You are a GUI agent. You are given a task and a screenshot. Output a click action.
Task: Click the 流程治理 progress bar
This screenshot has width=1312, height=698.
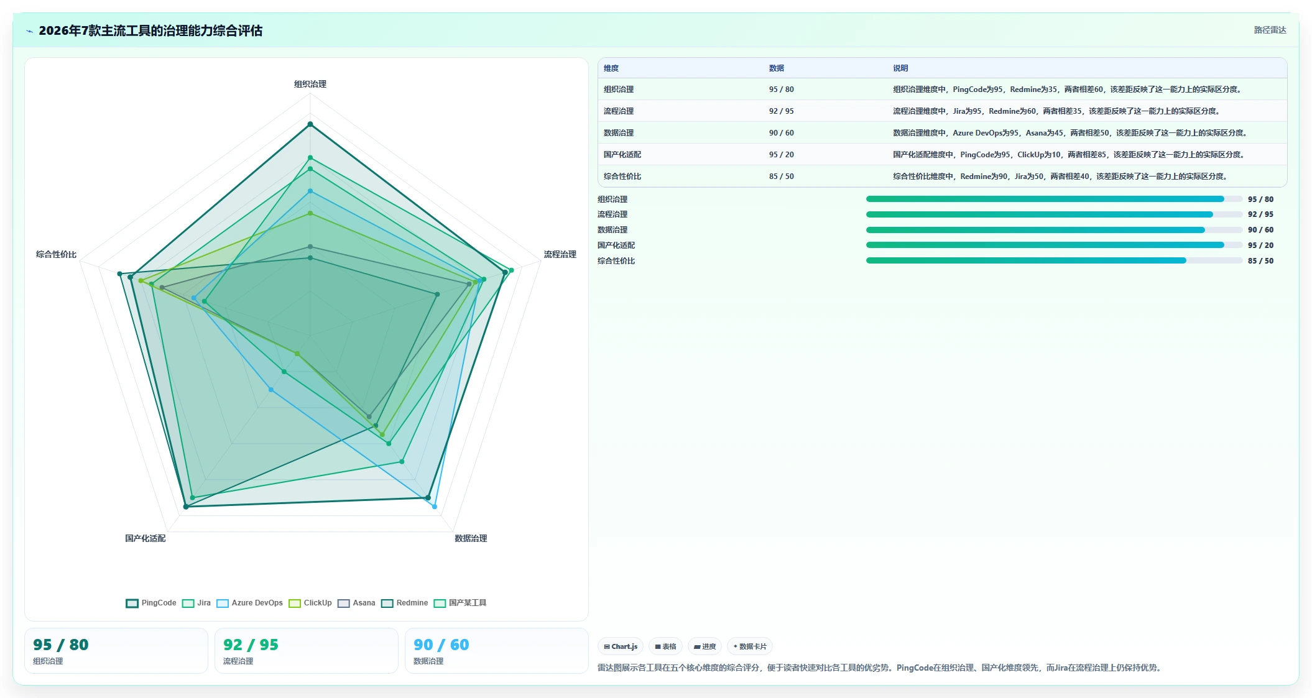click(1054, 214)
